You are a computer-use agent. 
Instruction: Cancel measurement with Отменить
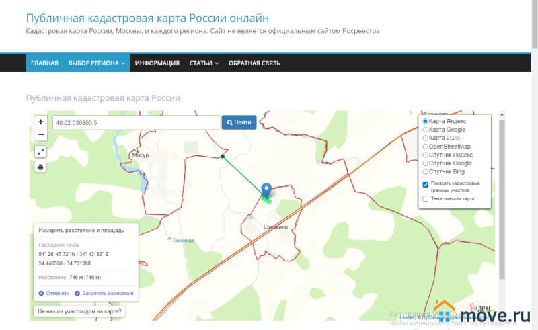54,293
